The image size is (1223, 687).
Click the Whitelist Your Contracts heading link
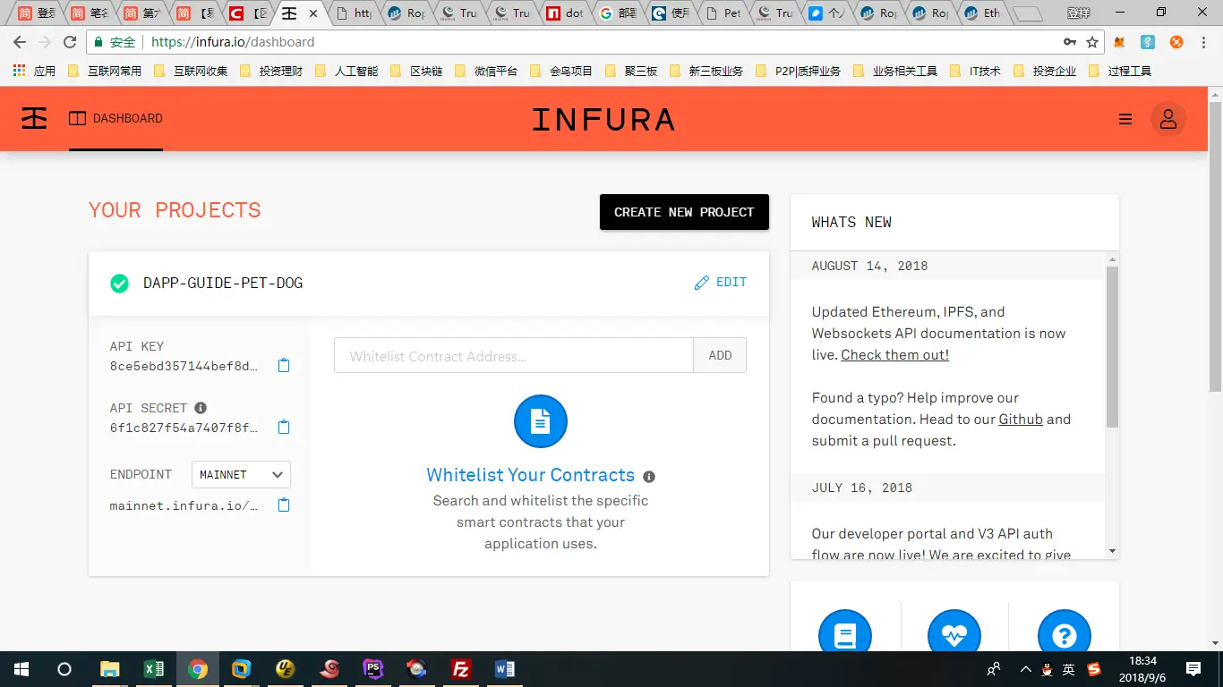[x=530, y=475]
